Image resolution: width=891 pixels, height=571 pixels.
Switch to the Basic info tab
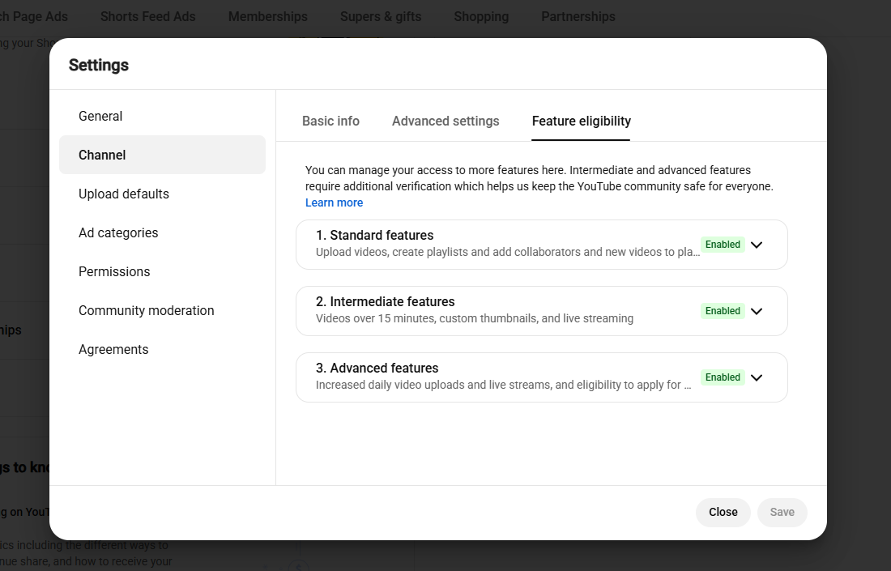click(330, 121)
